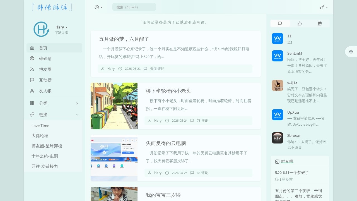The width and height of the screenshot is (357, 201).
Task: Click the home icon beside 首页
Action: pyautogui.click(x=32, y=48)
